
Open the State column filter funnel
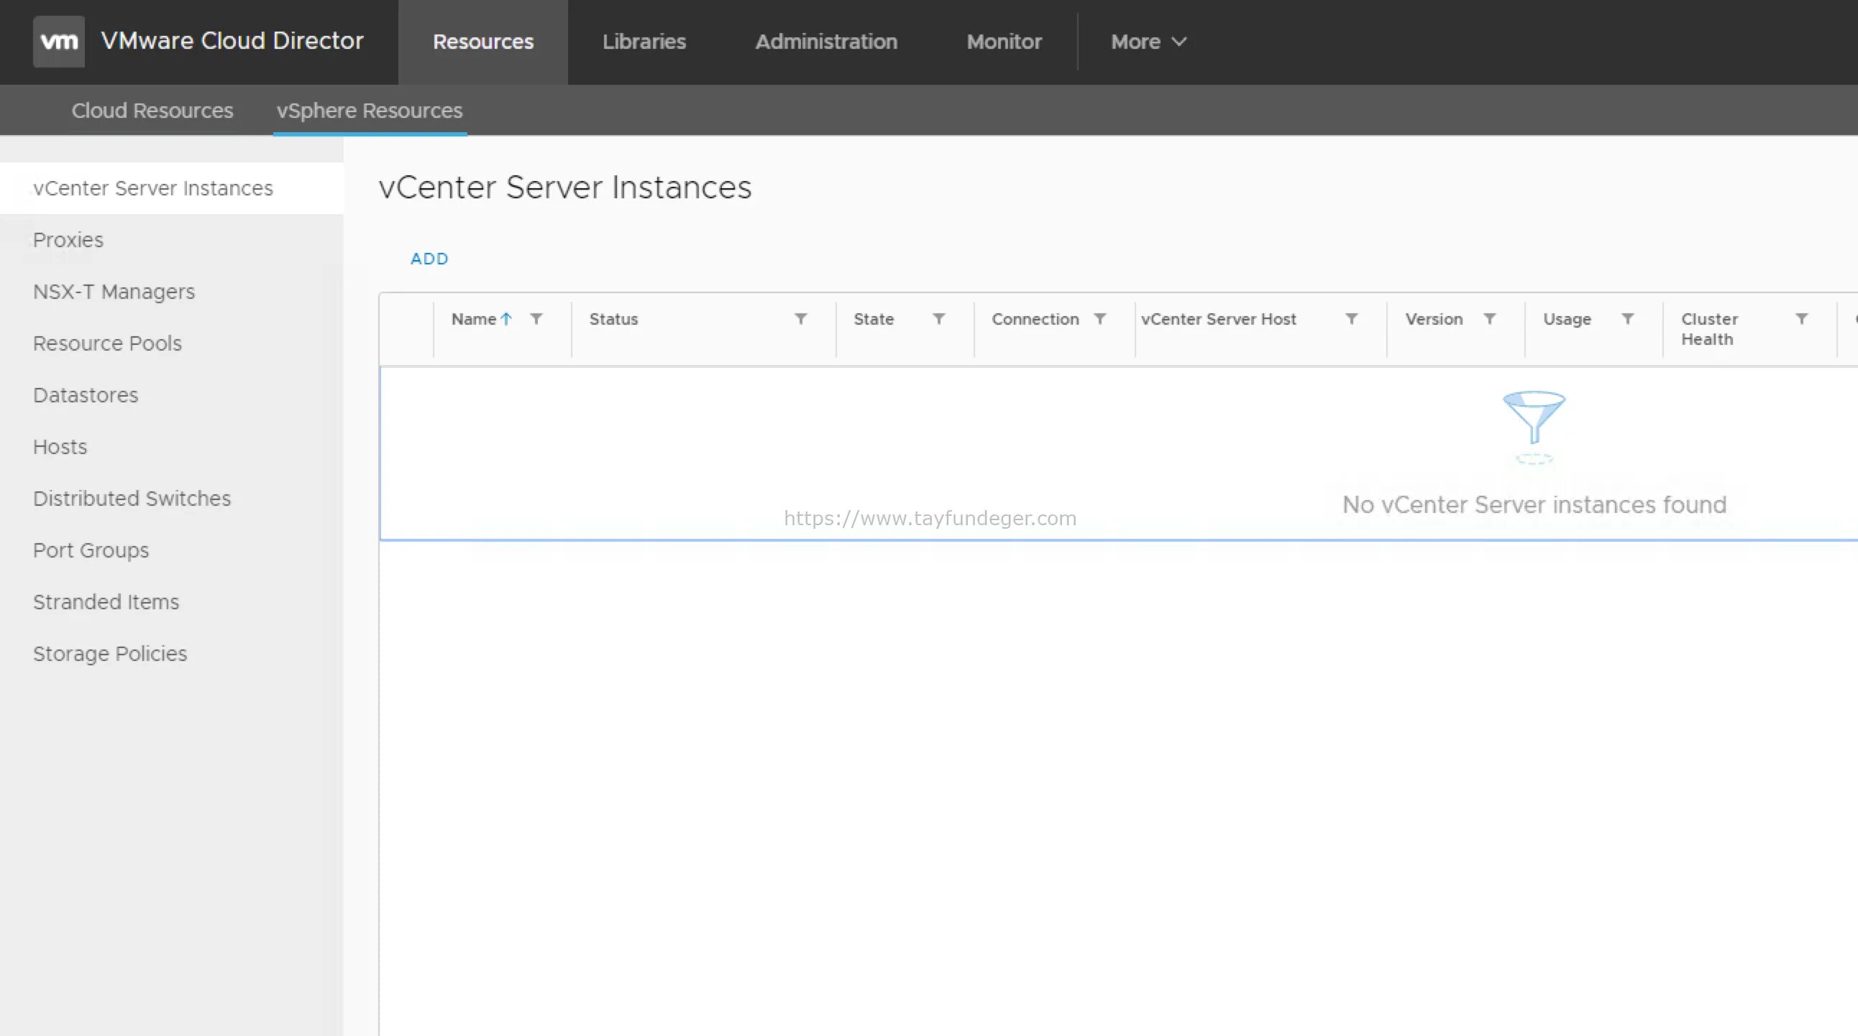click(939, 318)
